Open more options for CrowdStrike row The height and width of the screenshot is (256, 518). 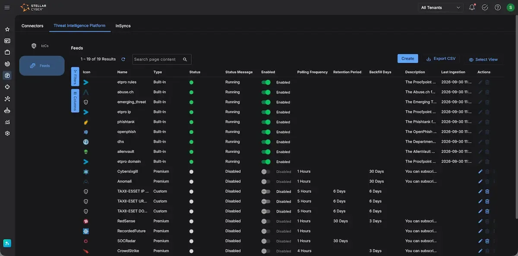(494, 251)
